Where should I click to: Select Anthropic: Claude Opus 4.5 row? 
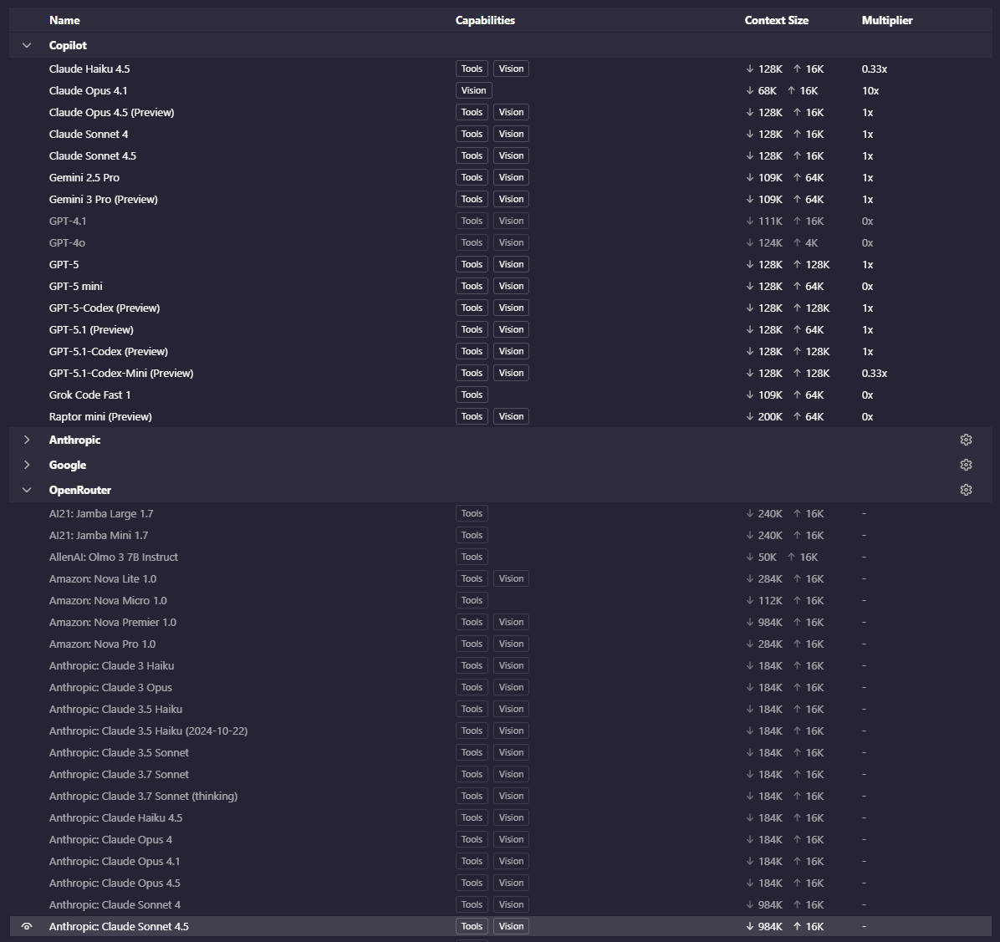pos(501,883)
